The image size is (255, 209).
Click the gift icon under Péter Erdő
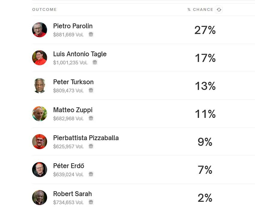[91, 174]
